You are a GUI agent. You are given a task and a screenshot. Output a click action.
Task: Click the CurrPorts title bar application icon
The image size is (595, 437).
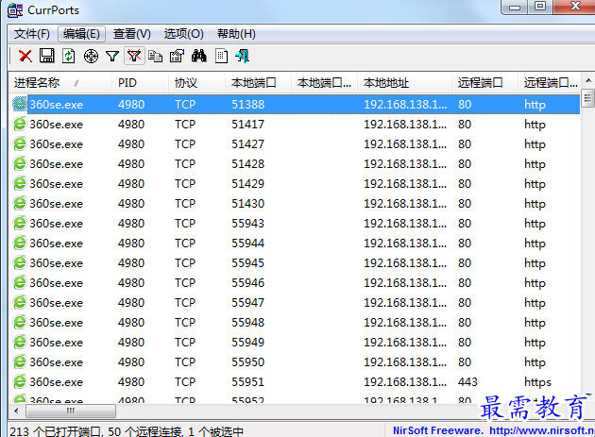tap(15, 10)
